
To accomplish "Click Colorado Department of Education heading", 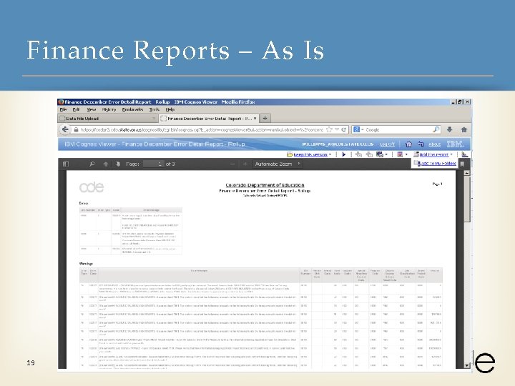I will [x=265, y=185].
